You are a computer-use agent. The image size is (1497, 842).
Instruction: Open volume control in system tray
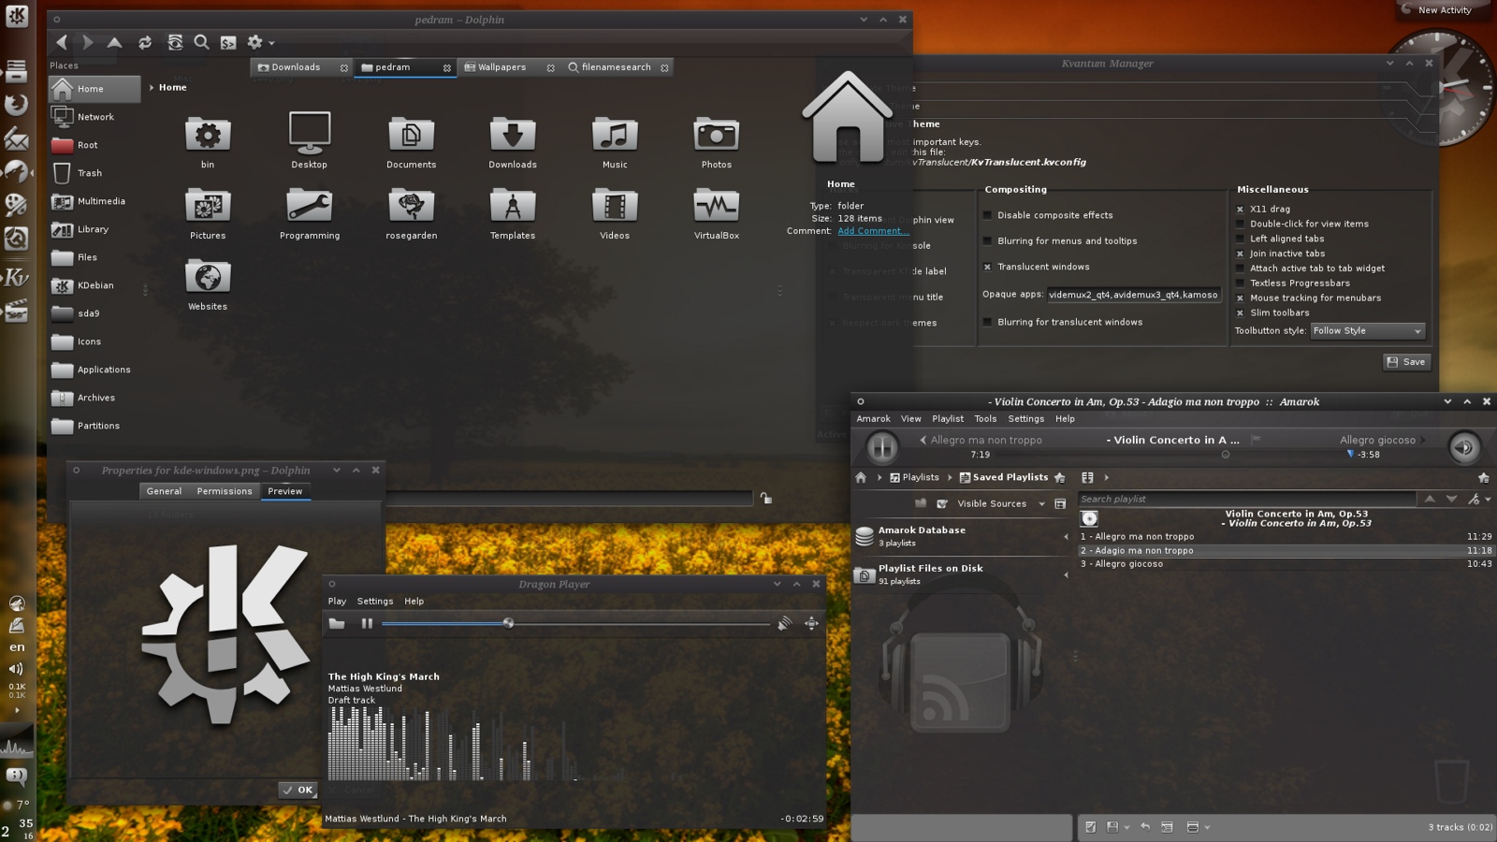[x=16, y=669]
